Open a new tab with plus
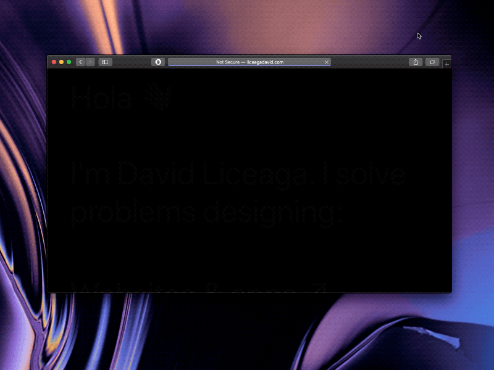This screenshot has width=494, height=370. pos(446,64)
